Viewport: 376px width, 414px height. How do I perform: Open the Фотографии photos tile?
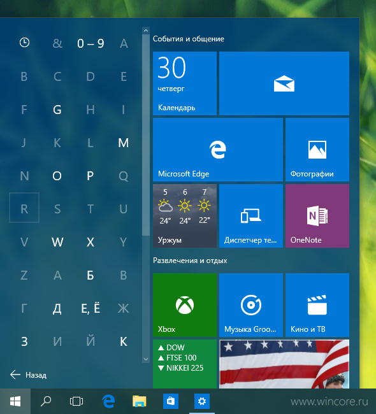pos(317,150)
